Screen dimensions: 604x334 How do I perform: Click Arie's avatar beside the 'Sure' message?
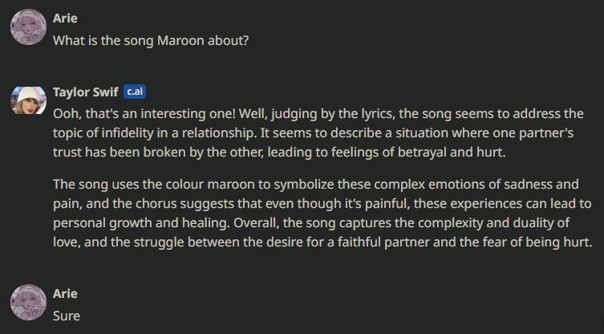[29, 303]
